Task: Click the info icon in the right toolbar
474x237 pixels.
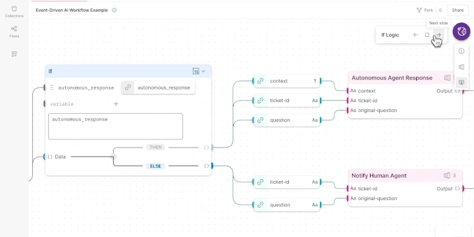Action: 461,51
